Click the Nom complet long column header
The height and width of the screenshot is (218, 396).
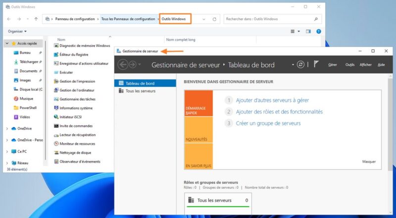[181, 40]
